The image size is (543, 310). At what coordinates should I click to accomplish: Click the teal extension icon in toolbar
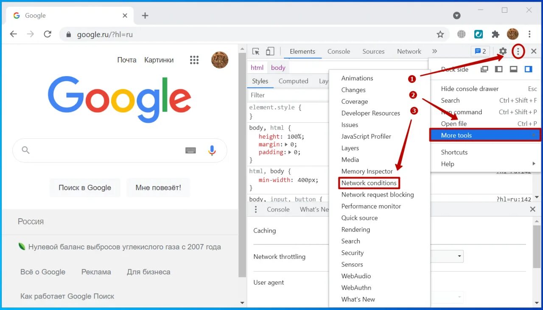coord(479,34)
